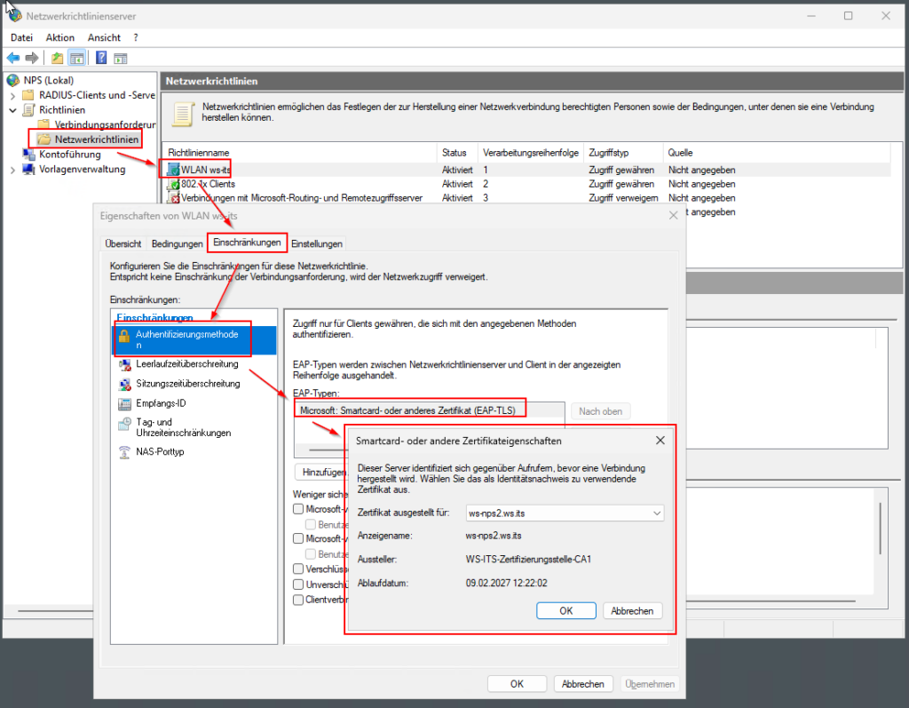Click the RADIUS-Clients und -Server folder icon
This screenshot has width=909, height=708.
coord(28,95)
